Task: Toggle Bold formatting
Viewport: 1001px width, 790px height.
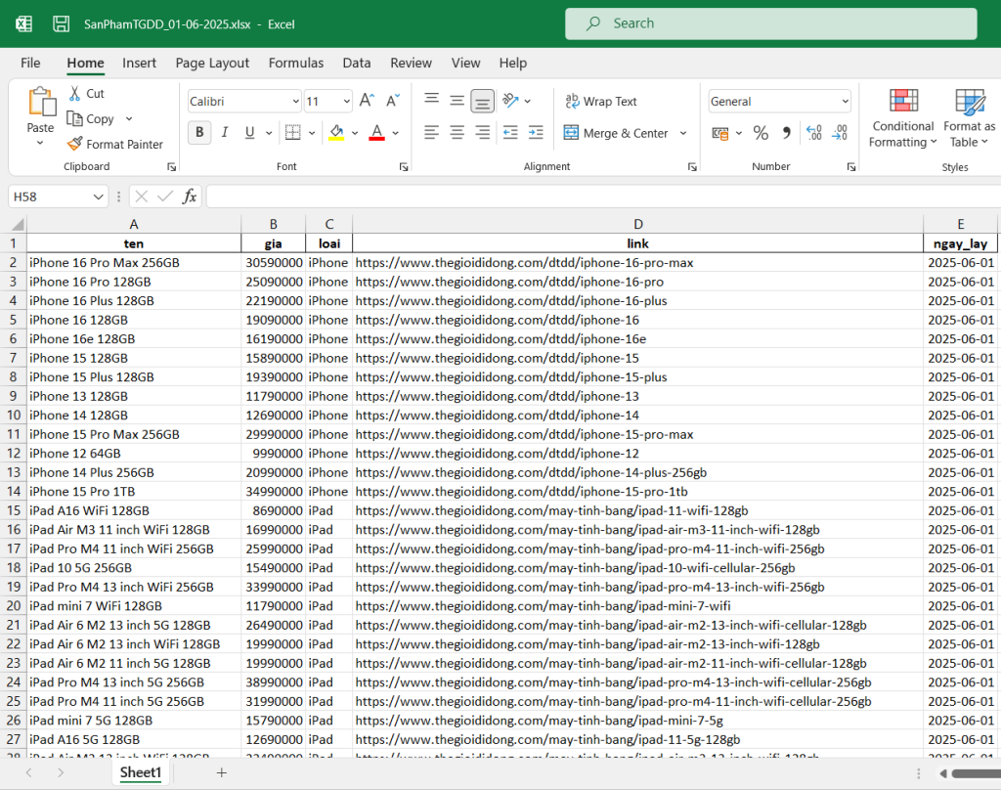Action: [x=199, y=133]
